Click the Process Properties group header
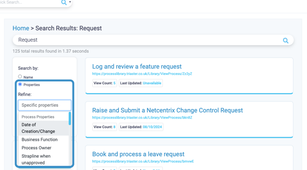 click(38, 117)
